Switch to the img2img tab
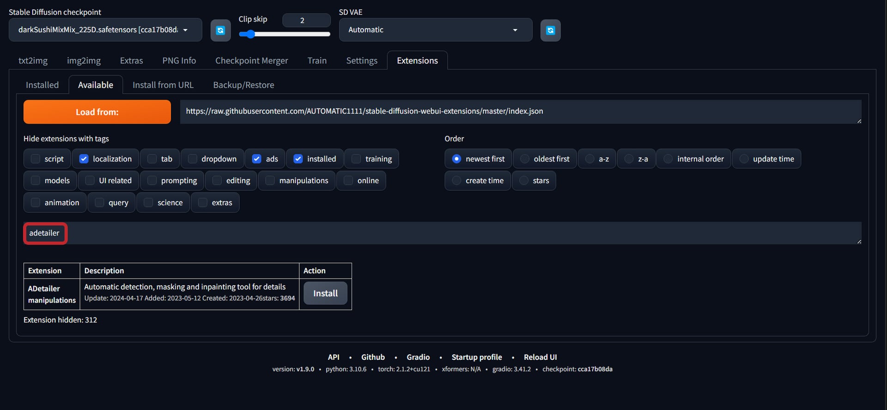This screenshot has width=887, height=410. pos(84,60)
